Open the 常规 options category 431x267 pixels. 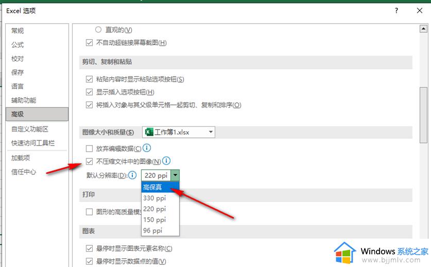pos(37,30)
